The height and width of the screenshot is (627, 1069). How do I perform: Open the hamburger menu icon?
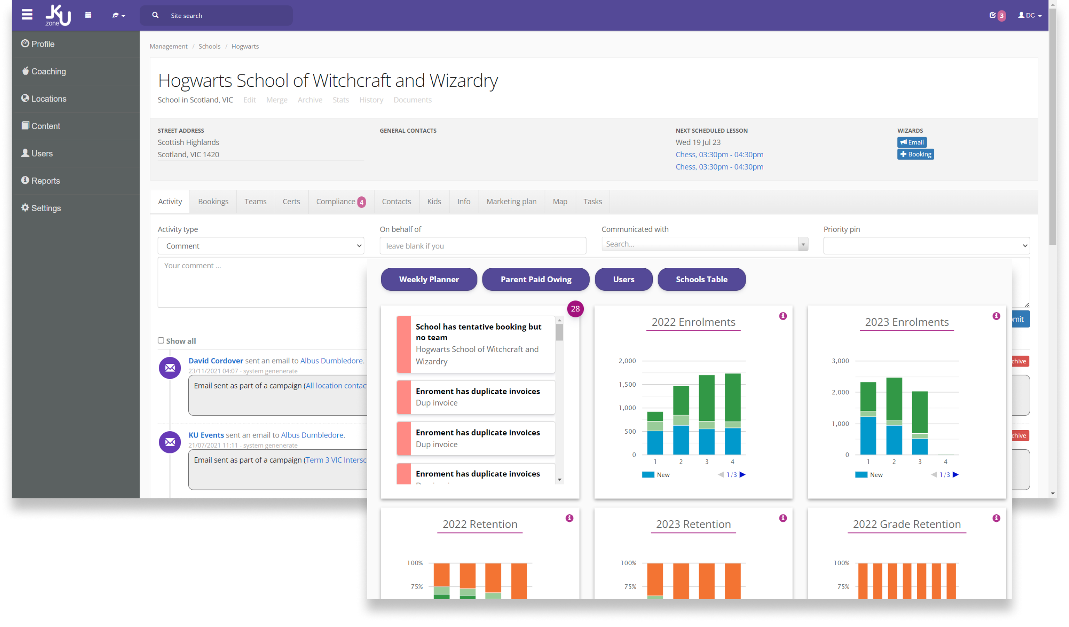tap(27, 15)
